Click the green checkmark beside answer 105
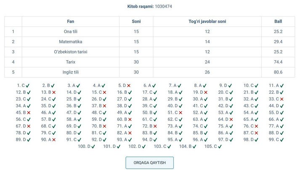The image size is (303, 170). (x=219, y=146)
